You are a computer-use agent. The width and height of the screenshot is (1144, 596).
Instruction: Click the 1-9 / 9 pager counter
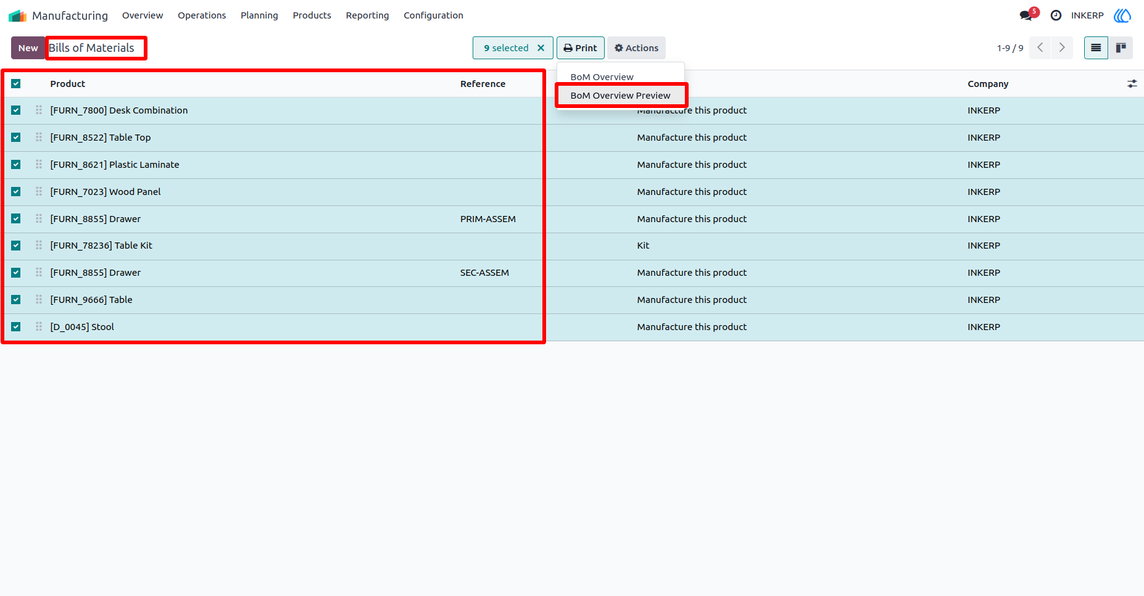pyautogui.click(x=1010, y=48)
